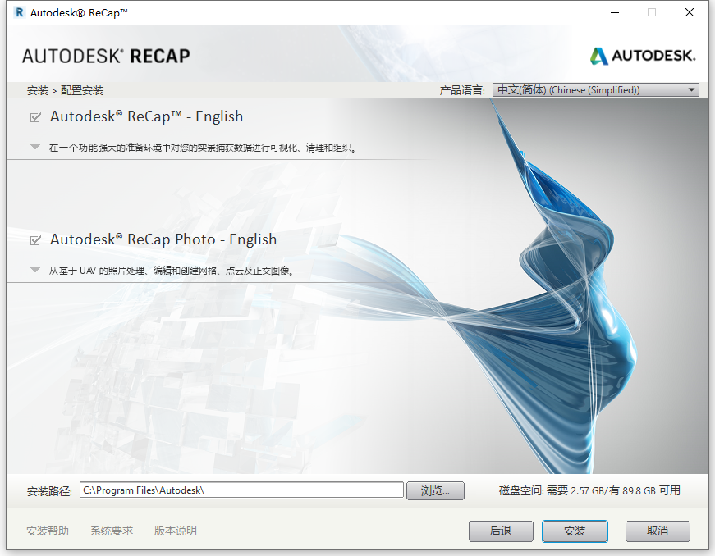Click the disk space 磁盘空间 text

(589, 491)
